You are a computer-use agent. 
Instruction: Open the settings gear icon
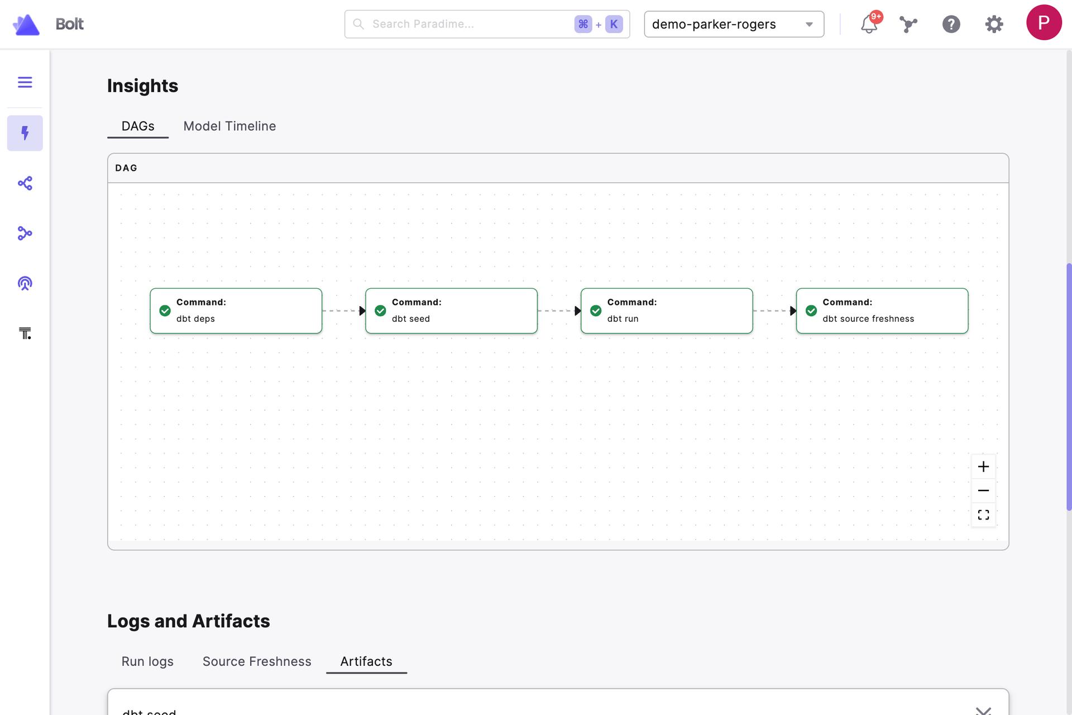tap(994, 24)
